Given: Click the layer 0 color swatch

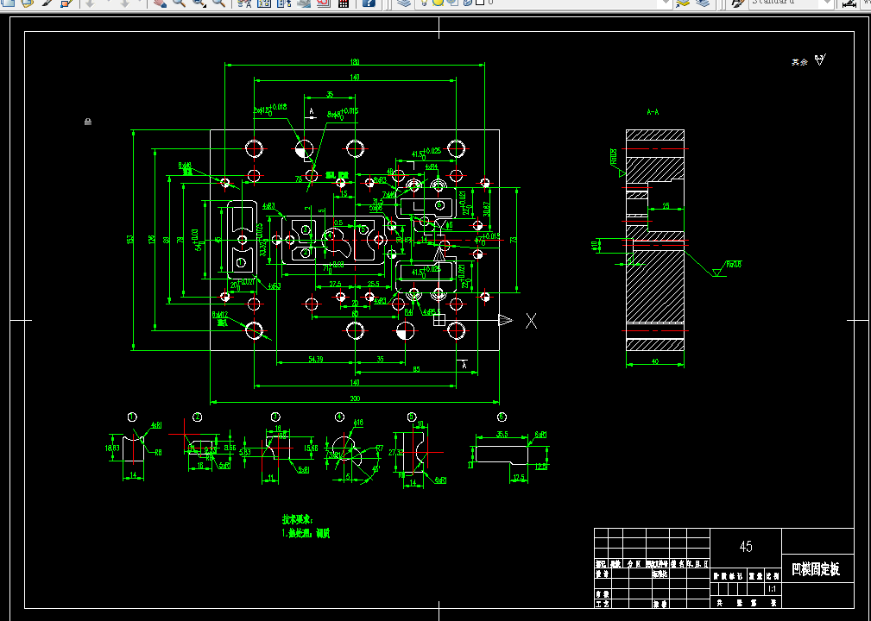Looking at the screenshot, I should point(480,3).
